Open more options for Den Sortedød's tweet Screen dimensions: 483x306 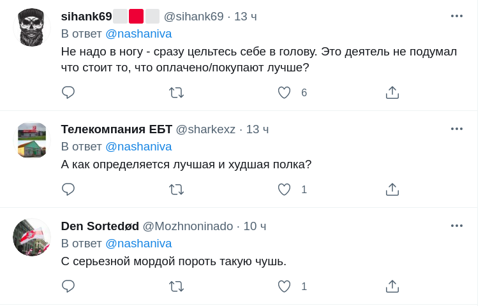click(x=456, y=226)
